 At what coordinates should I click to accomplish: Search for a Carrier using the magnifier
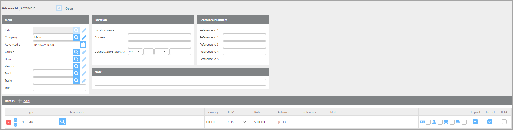(76, 52)
